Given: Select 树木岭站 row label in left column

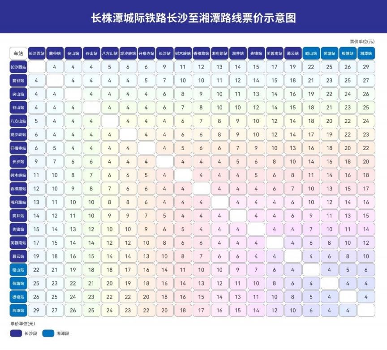Looking at the screenshot, I should [x=18, y=175].
